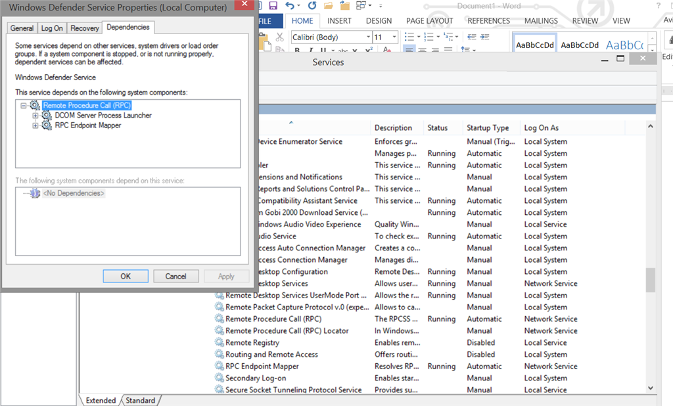Image resolution: width=673 pixels, height=406 pixels.
Task: Open the REVIEW ribbon tab
Action: click(584, 21)
